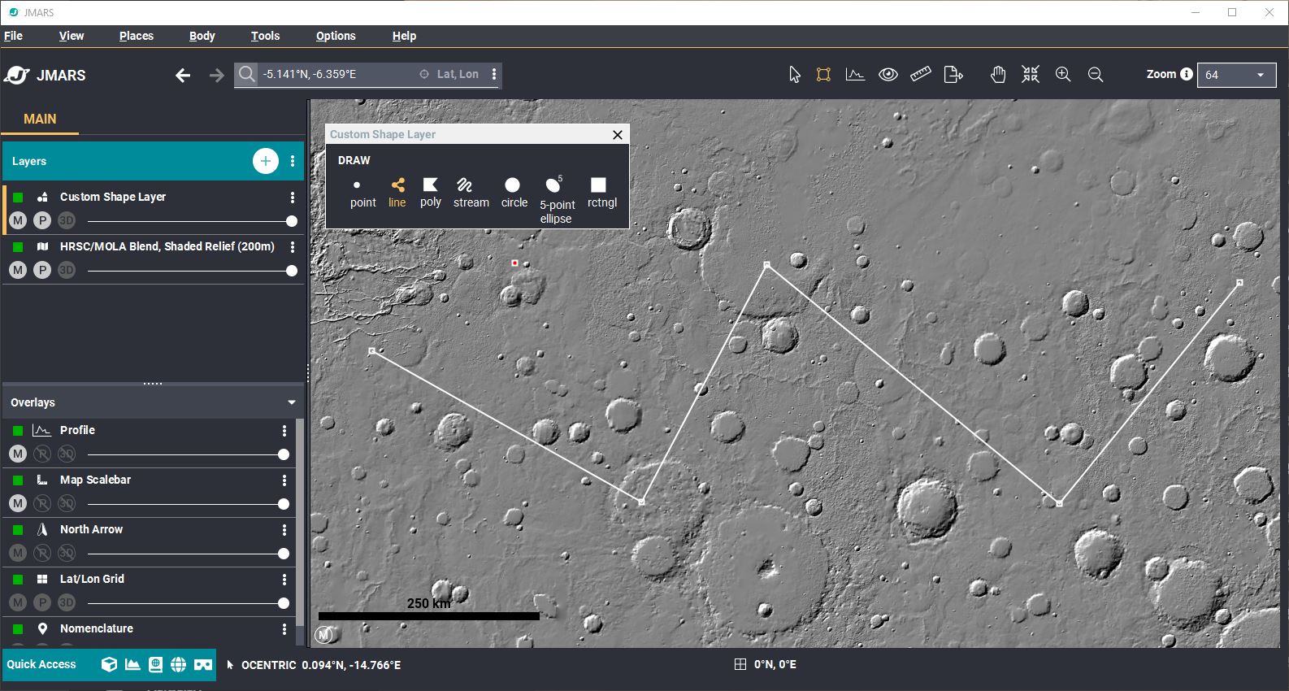Click the resize/recenter map icon
Viewport: 1289px width, 691px height.
[1031, 75]
